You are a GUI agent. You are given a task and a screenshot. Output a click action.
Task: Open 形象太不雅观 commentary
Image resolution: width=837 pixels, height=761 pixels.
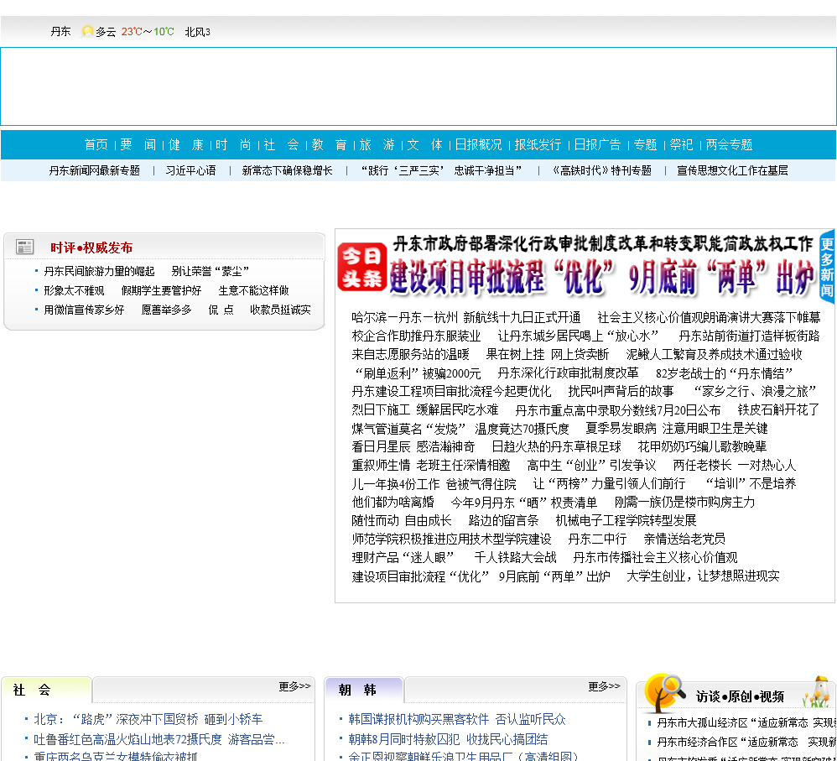74,290
